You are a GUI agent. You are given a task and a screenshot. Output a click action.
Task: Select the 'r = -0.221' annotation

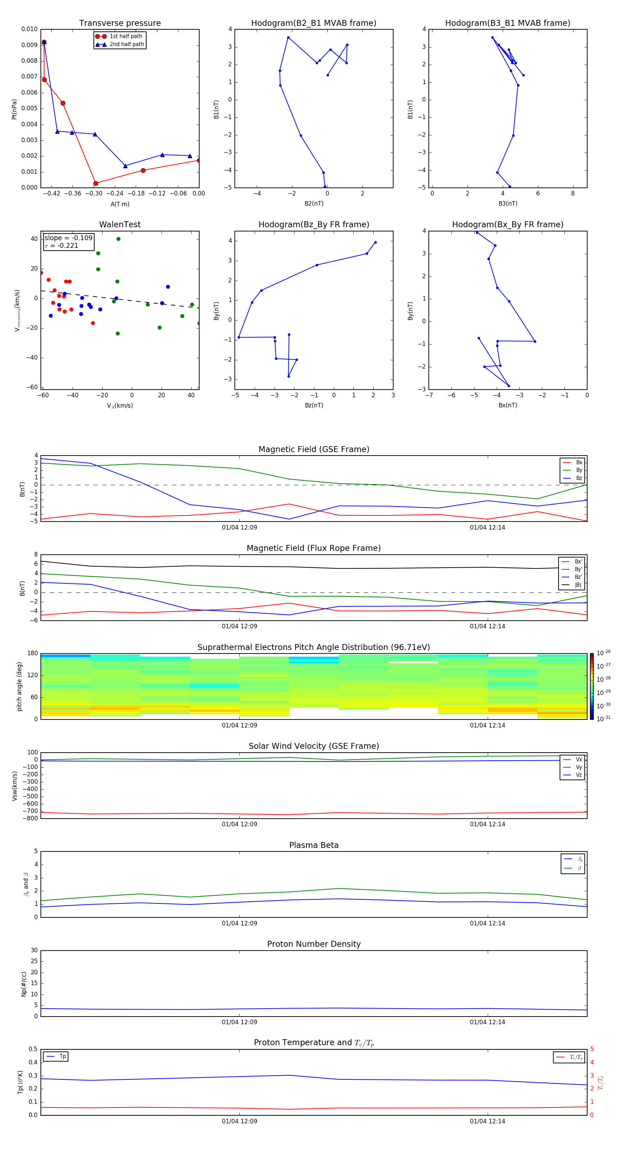coord(62,245)
